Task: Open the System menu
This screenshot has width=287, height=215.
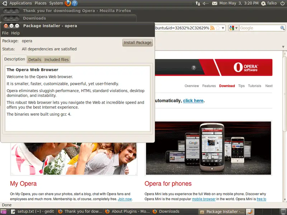Action: (56, 3)
